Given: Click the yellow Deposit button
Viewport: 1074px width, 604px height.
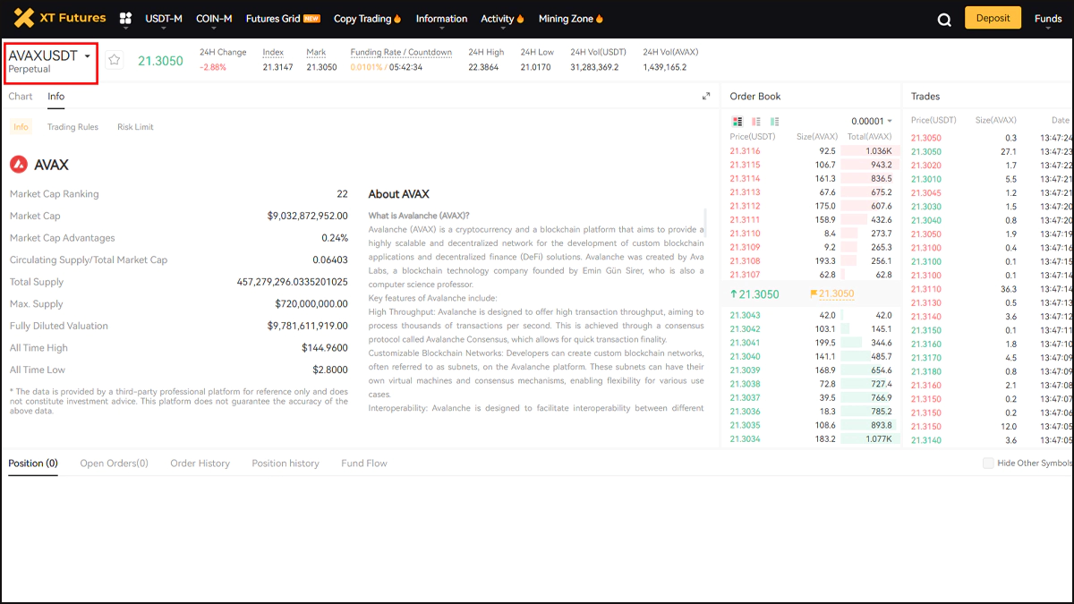Looking at the screenshot, I should click(993, 18).
